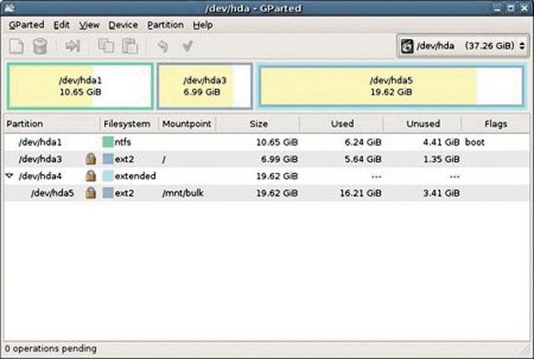
Task: Click the green ntfs color swatch
Action: point(108,142)
